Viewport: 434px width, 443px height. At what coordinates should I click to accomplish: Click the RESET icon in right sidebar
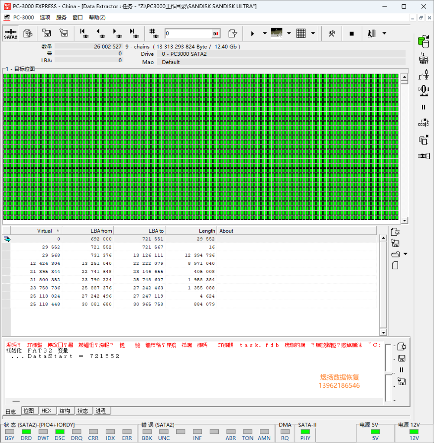point(424,58)
